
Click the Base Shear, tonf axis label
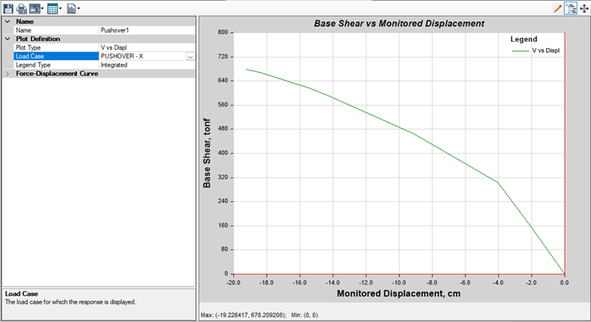point(207,153)
